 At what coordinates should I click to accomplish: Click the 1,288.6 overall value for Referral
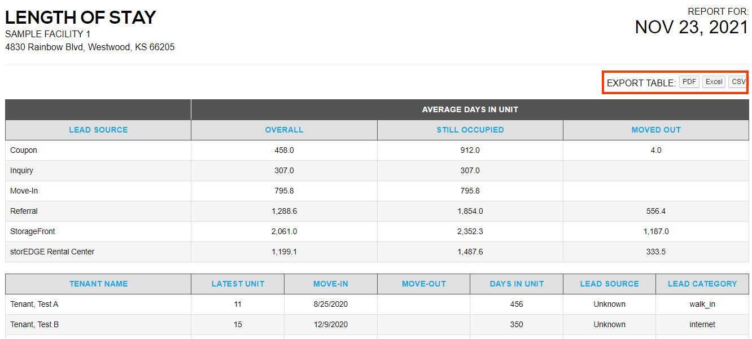click(285, 212)
